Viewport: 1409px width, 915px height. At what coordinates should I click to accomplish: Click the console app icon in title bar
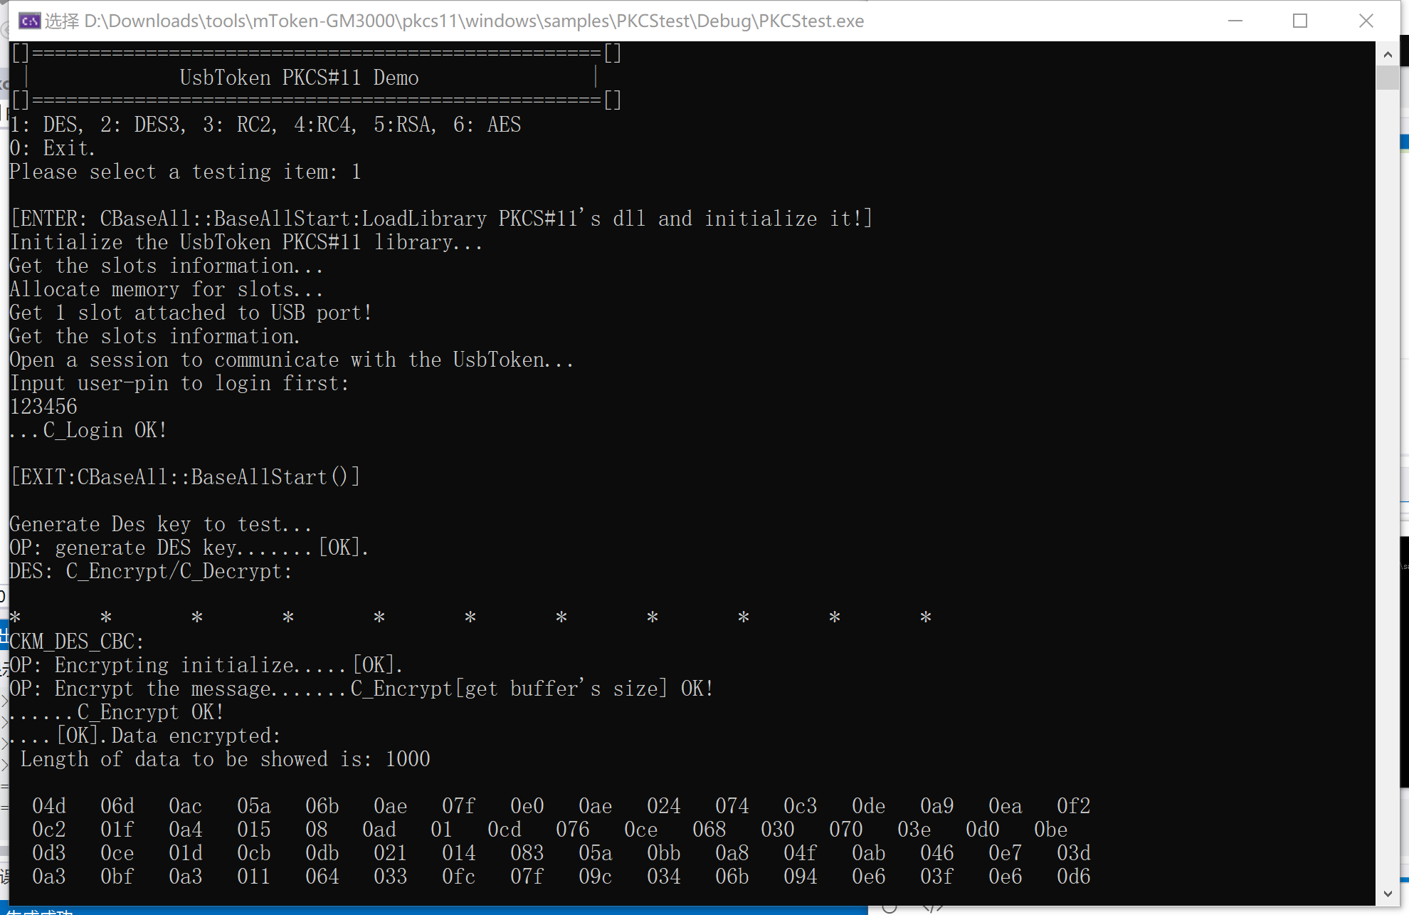tap(29, 21)
